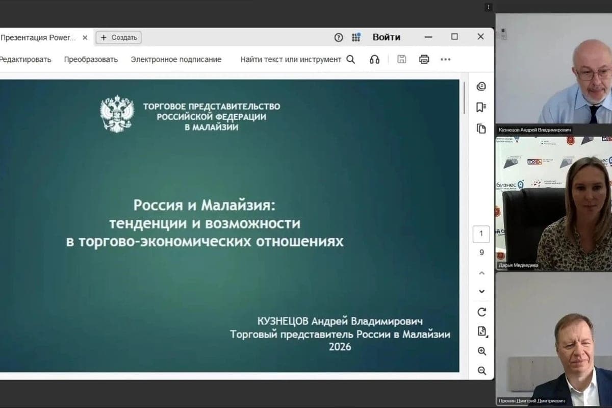This screenshot has width=612, height=408.
Task: Open the page thumbnails panel icon
Action: (x=481, y=128)
